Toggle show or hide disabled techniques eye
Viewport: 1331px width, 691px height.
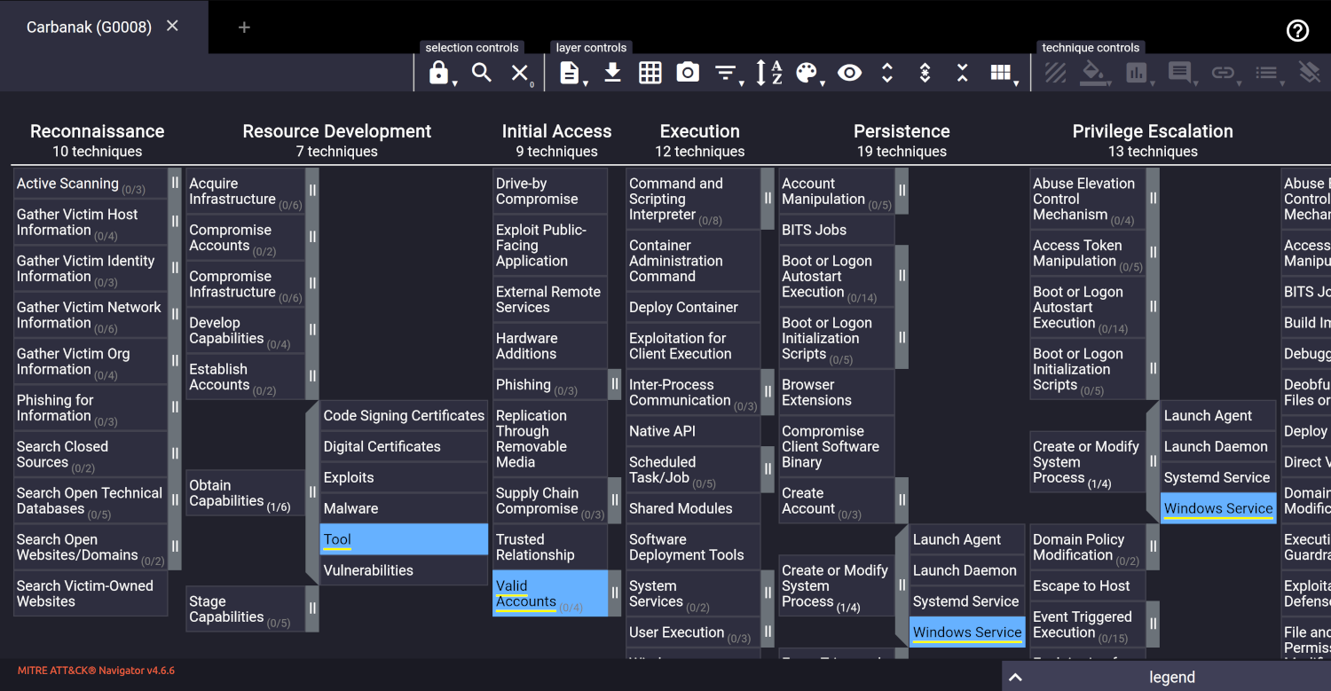point(850,73)
